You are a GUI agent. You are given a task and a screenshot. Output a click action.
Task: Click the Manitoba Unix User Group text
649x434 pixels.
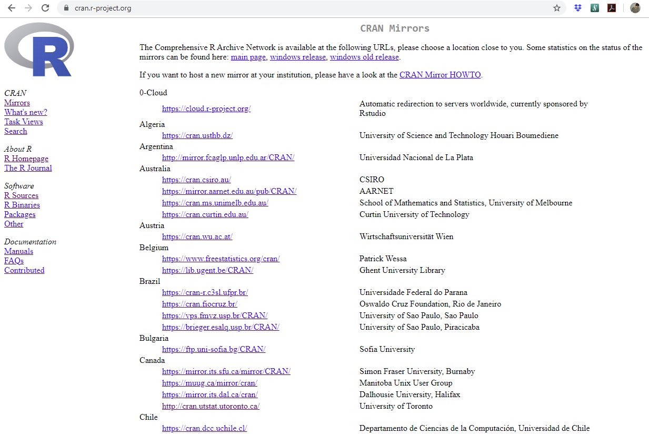(406, 383)
